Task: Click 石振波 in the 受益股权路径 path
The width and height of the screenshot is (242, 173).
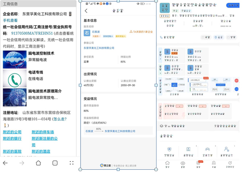Action: tap(90, 131)
